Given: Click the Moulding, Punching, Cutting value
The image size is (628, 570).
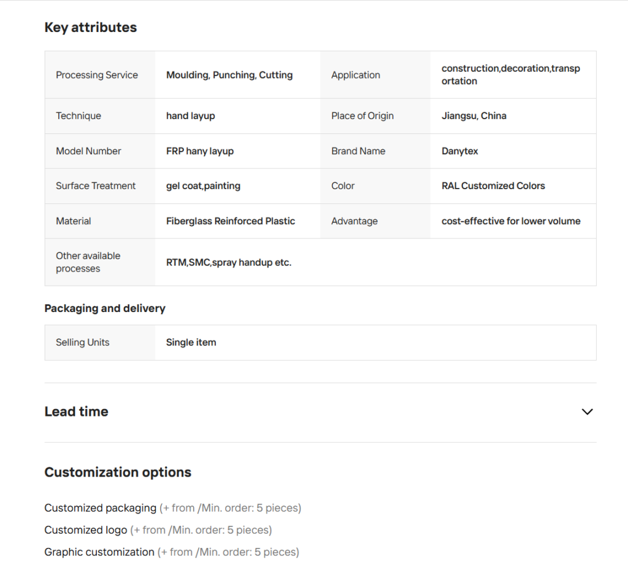Looking at the screenshot, I should click(229, 75).
